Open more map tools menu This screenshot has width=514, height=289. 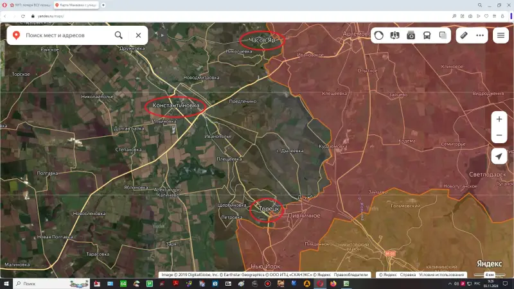tap(479, 35)
